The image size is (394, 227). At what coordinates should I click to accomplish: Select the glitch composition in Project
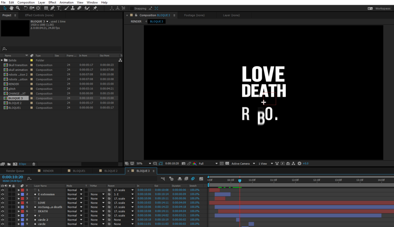[12, 89]
